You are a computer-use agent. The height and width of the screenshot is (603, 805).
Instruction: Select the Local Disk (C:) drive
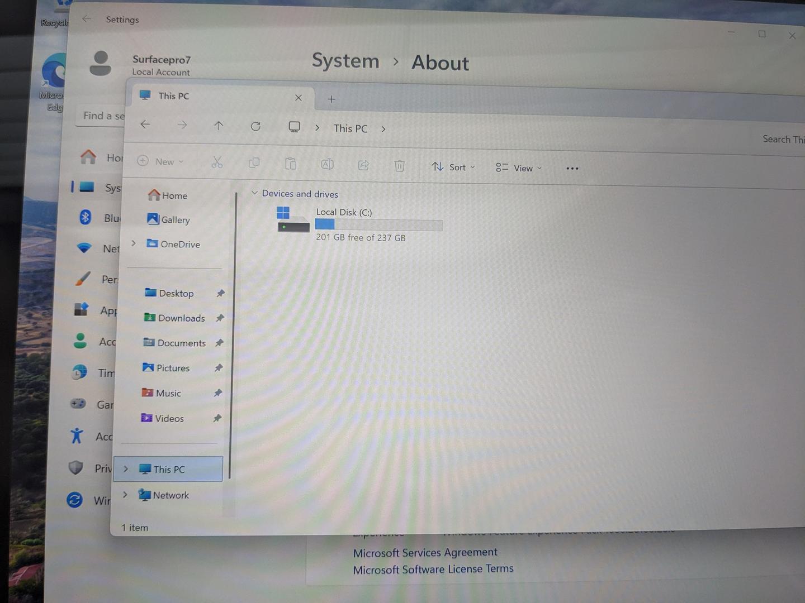click(x=344, y=213)
